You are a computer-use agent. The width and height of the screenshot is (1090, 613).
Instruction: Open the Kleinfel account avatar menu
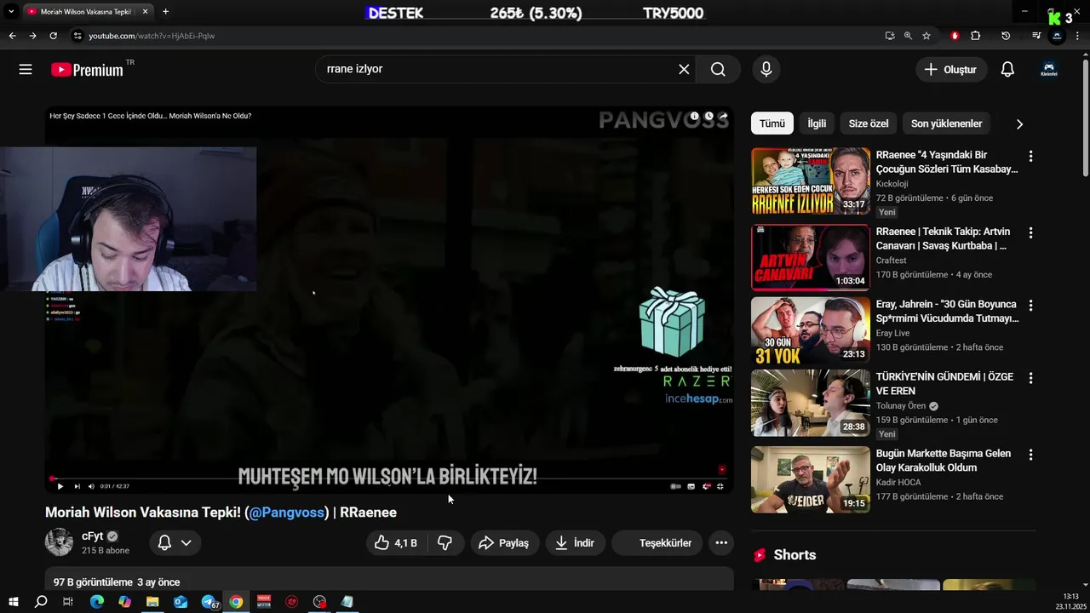point(1049,69)
